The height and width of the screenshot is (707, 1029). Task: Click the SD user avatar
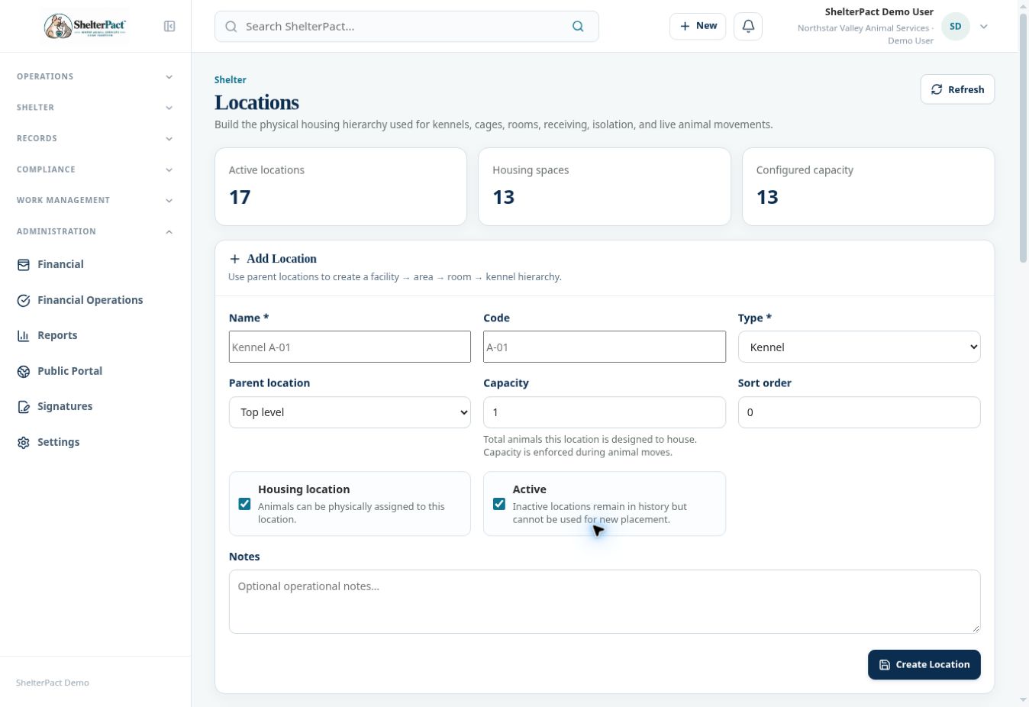[x=955, y=26]
